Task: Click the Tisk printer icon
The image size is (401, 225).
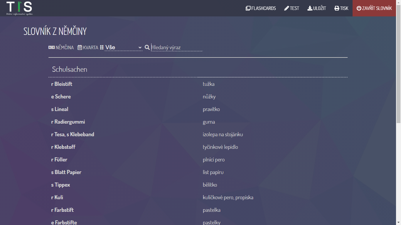Action: 337,8
